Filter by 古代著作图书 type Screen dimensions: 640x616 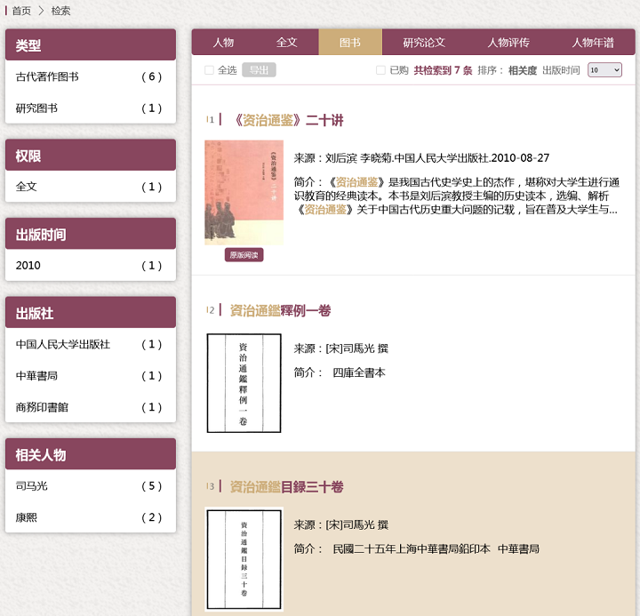click(x=47, y=77)
